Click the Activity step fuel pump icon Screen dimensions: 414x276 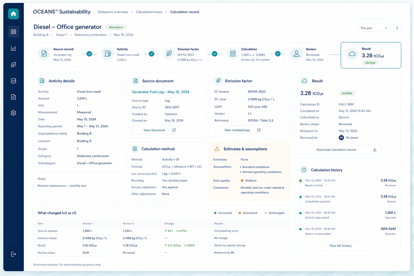pyautogui.click(x=108, y=54)
